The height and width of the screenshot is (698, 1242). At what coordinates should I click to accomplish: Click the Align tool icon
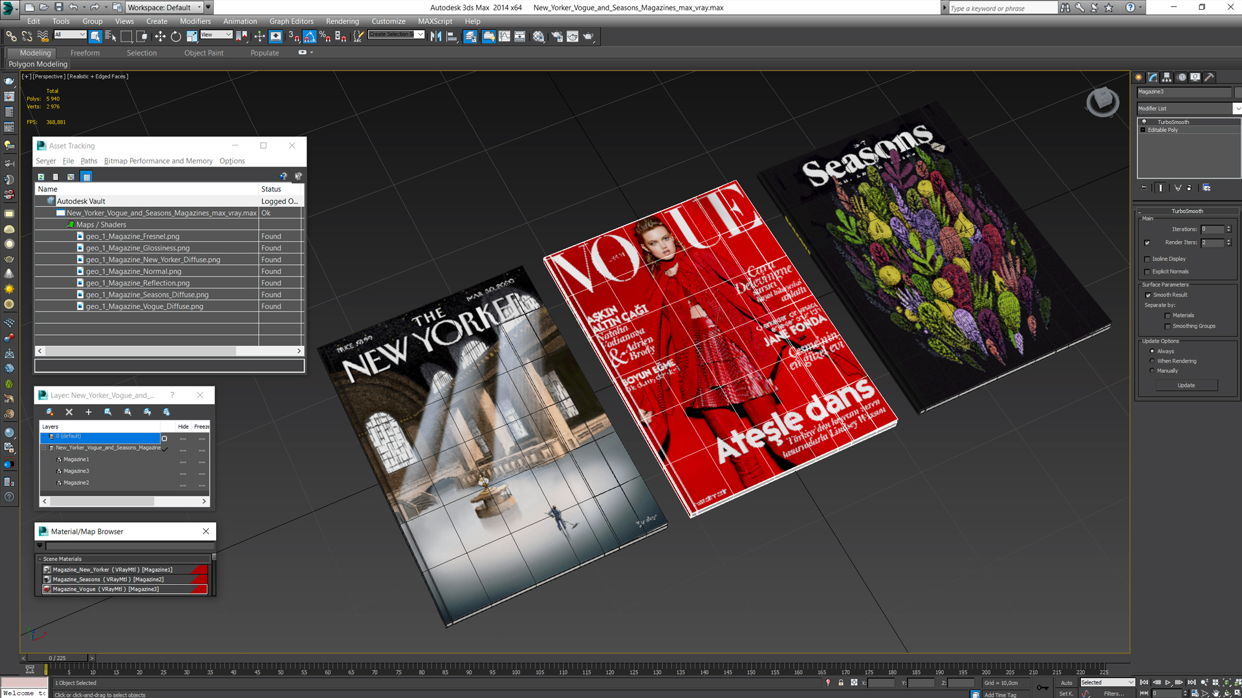452,36
